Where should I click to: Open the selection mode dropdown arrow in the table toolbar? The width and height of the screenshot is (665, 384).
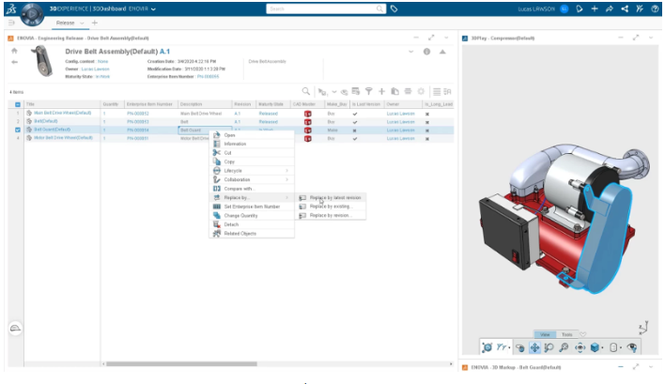(x=334, y=92)
